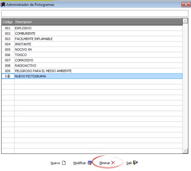
Task: Select the NUEVO PICTOGRAMA row
Action: [92, 76]
